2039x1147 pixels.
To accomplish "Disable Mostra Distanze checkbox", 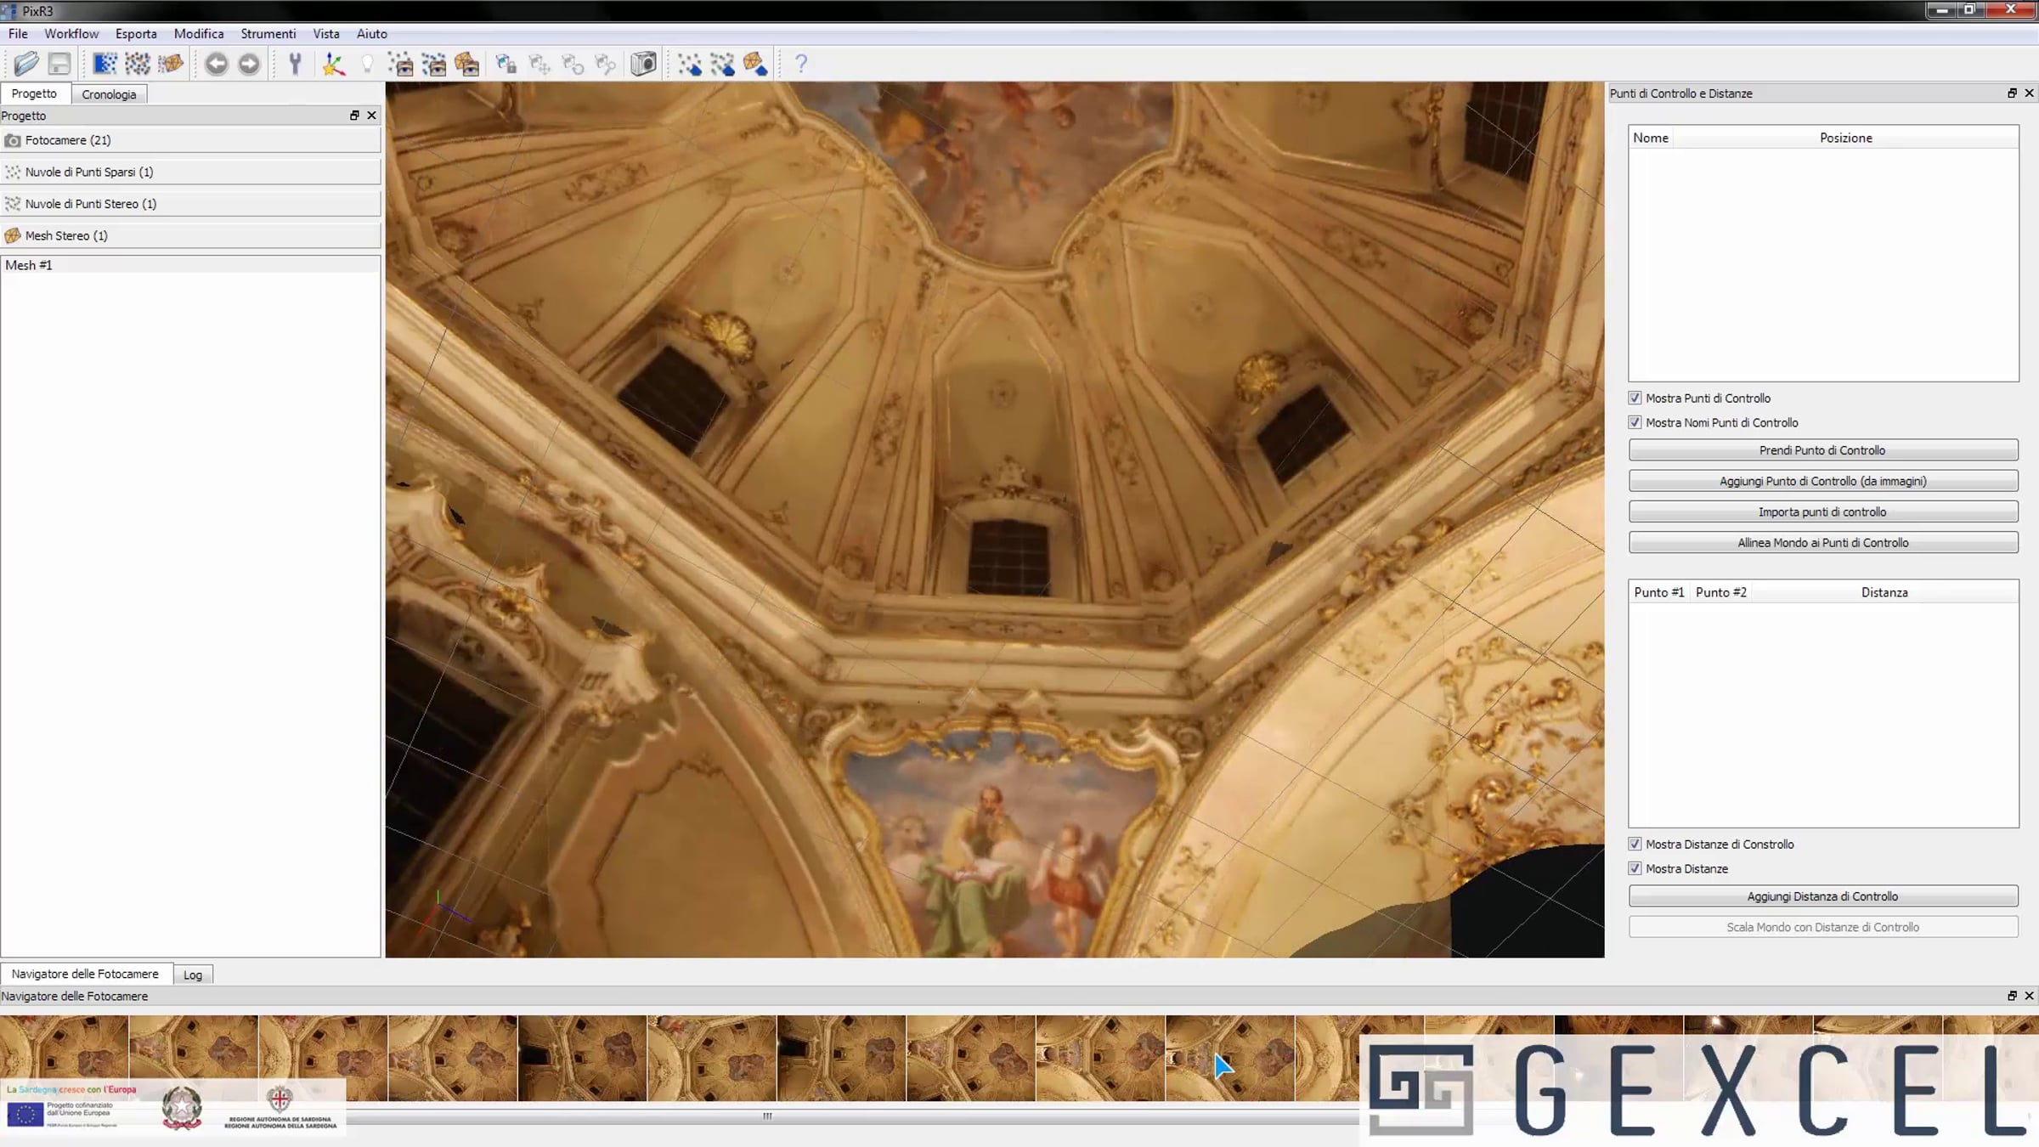I will [1635, 868].
